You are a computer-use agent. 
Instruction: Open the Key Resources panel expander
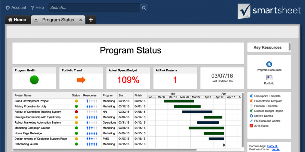click(289, 47)
